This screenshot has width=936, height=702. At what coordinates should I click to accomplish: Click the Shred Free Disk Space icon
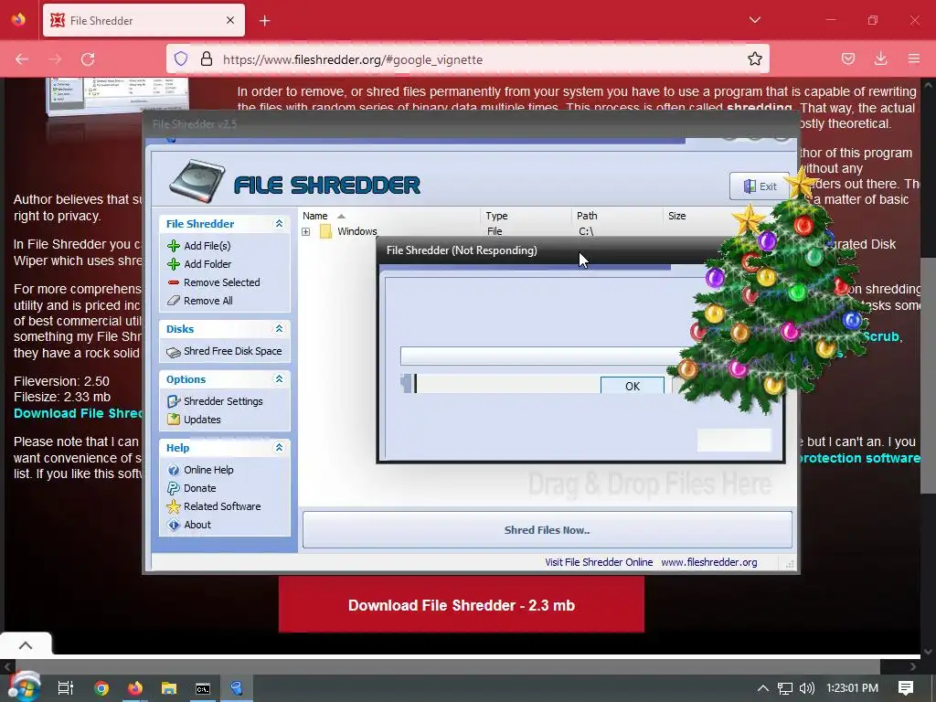pos(173,352)
